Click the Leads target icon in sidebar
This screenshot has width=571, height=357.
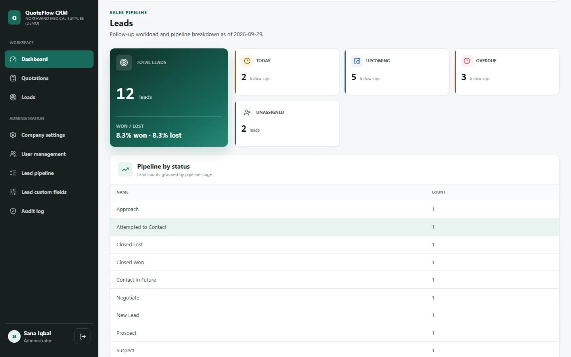click(13, 97)
